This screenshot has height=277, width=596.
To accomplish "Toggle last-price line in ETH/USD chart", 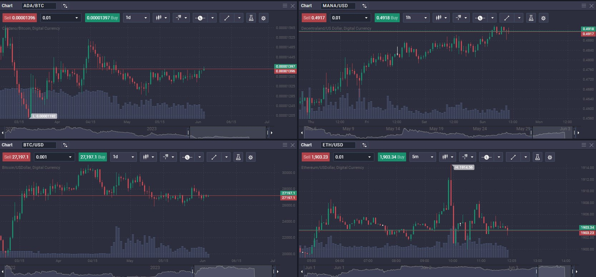I will click(x=486, y=157).
